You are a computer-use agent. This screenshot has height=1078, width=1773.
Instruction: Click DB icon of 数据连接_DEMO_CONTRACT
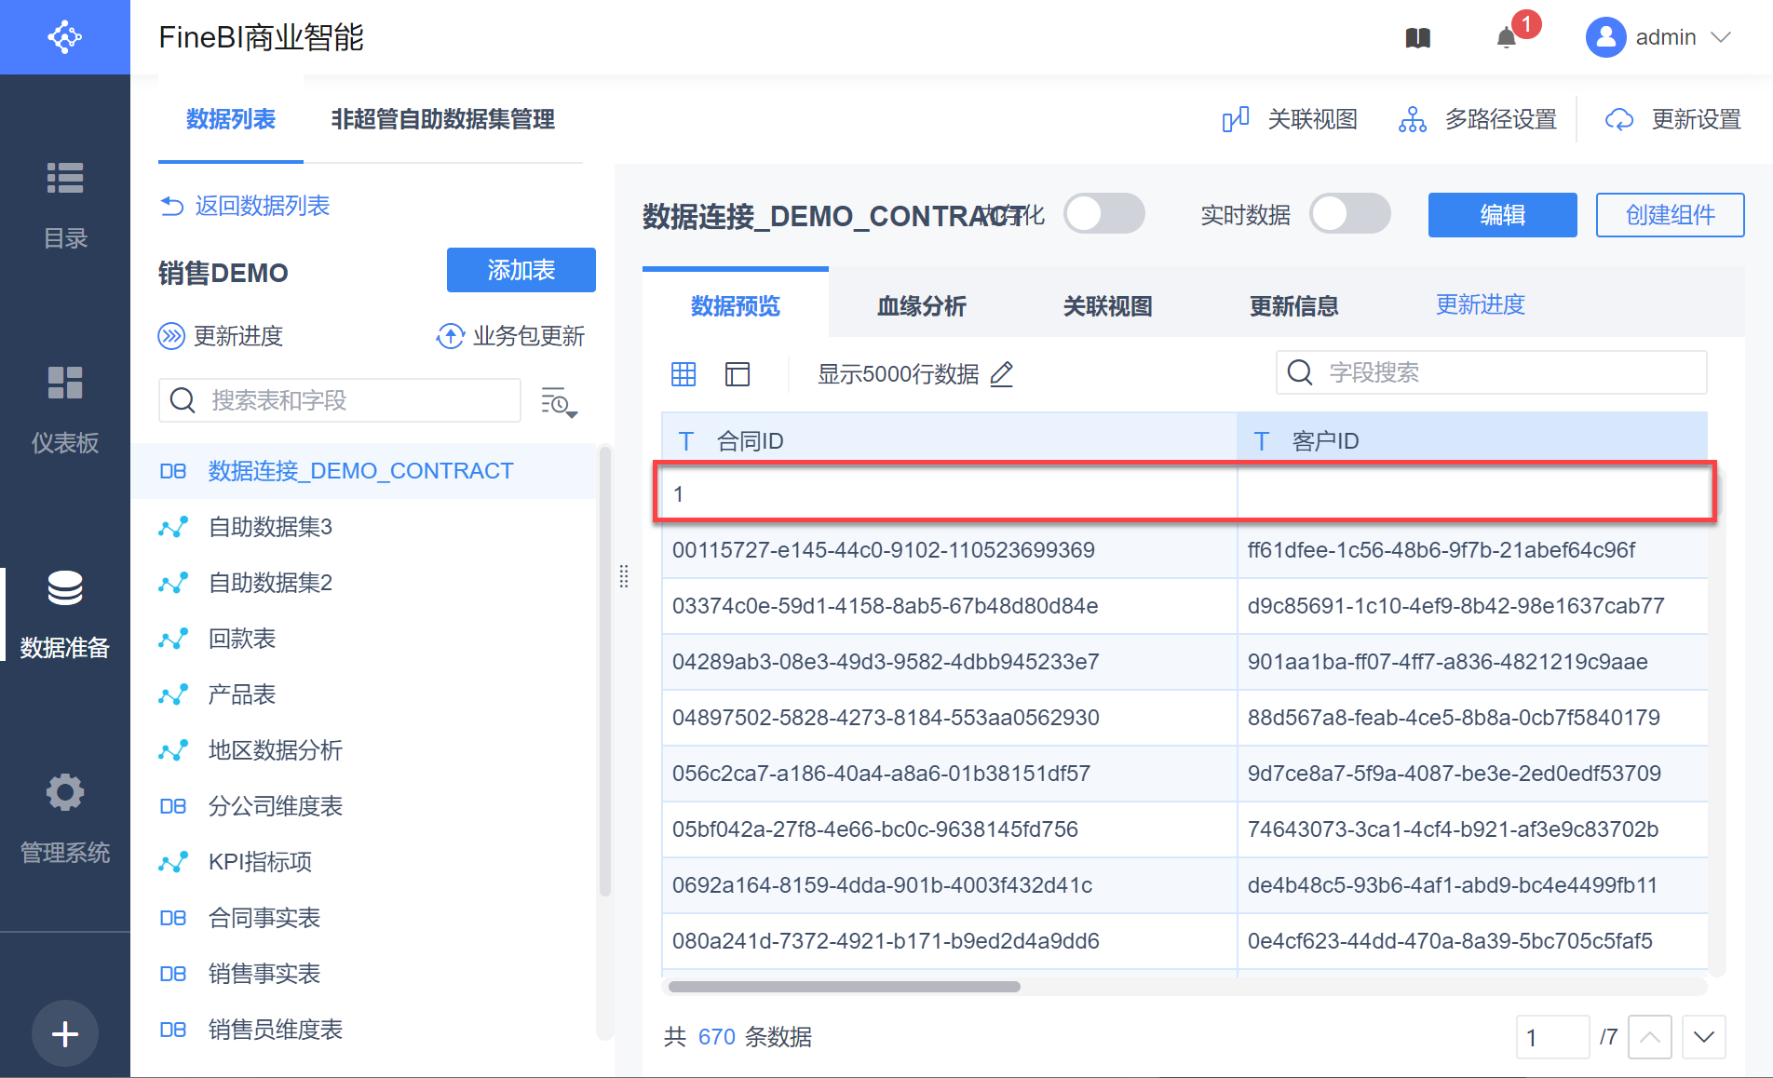pyautogui.click(x=172, y=471)
